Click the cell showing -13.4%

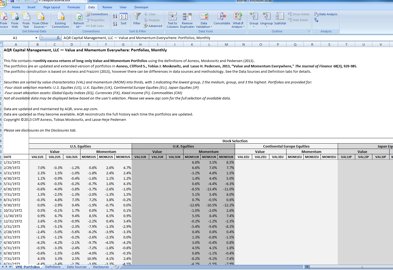pos(209,189)
